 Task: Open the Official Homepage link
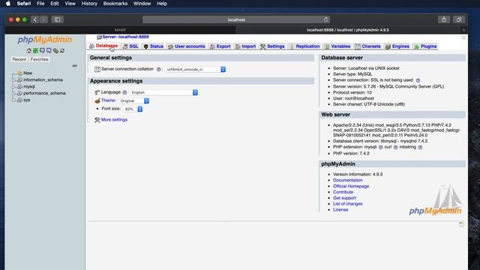tap(351, 186)
